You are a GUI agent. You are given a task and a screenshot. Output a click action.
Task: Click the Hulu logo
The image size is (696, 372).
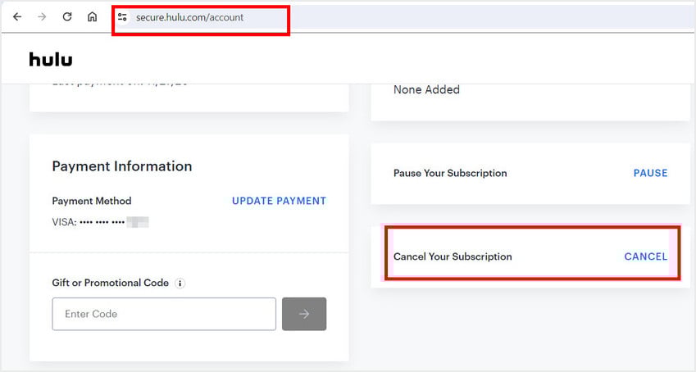(x=51, y=59)
